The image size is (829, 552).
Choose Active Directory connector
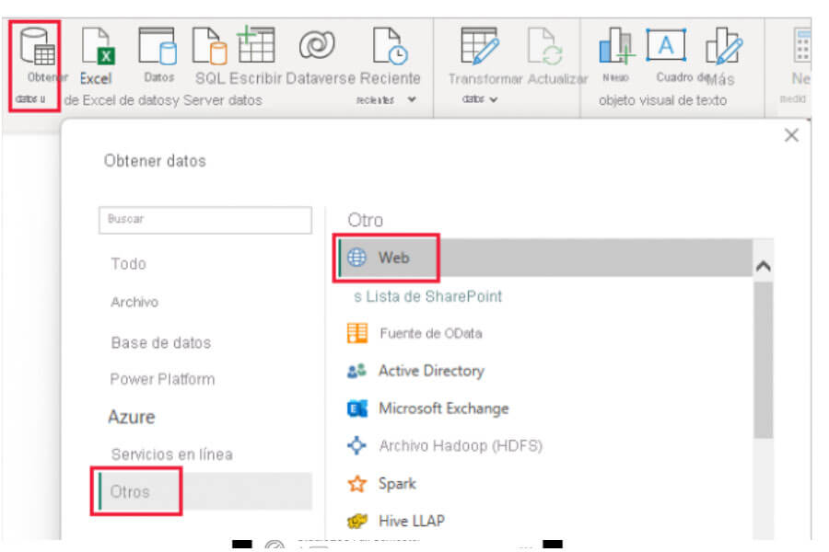[x=431, y=371]
